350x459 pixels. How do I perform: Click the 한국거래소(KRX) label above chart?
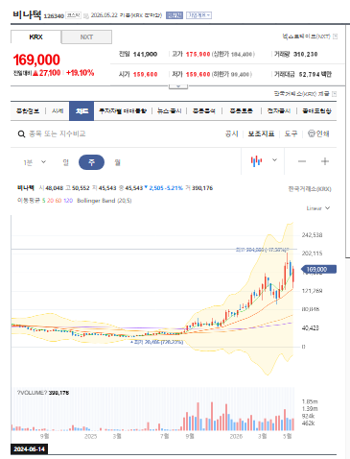[310, 189]
